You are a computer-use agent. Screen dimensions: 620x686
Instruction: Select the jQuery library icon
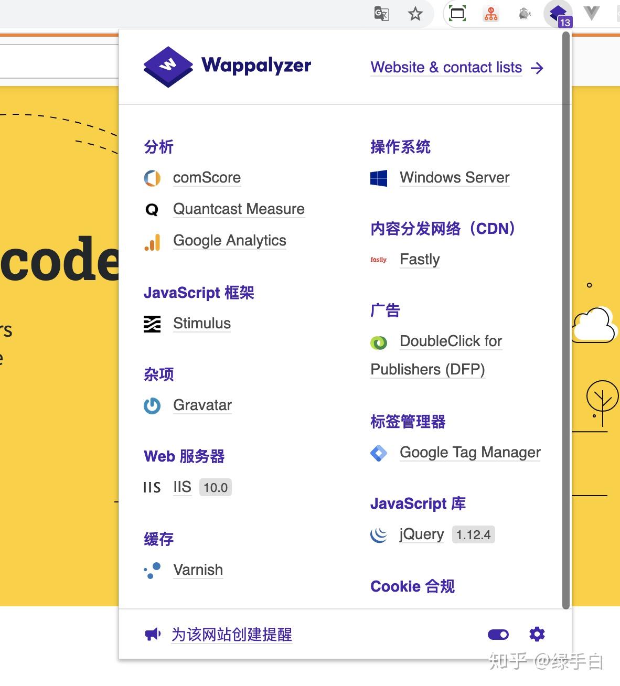click(379, 535)
